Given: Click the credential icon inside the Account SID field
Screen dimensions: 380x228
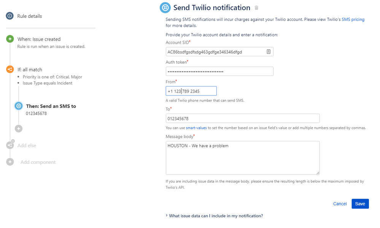Looking at the screenshot, I should tap(269, 51).
